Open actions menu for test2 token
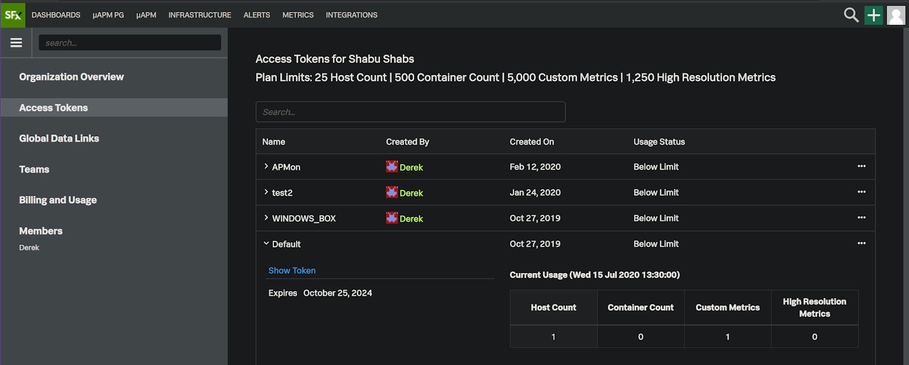 pyautogui.click(x=861, y=192)
